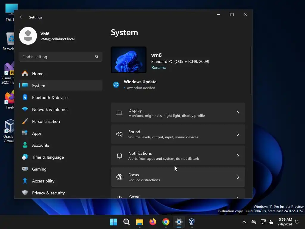The image size is (305, 229).
Task: Click the magnifier icon in Find a setting
Action: click(97, 57)
